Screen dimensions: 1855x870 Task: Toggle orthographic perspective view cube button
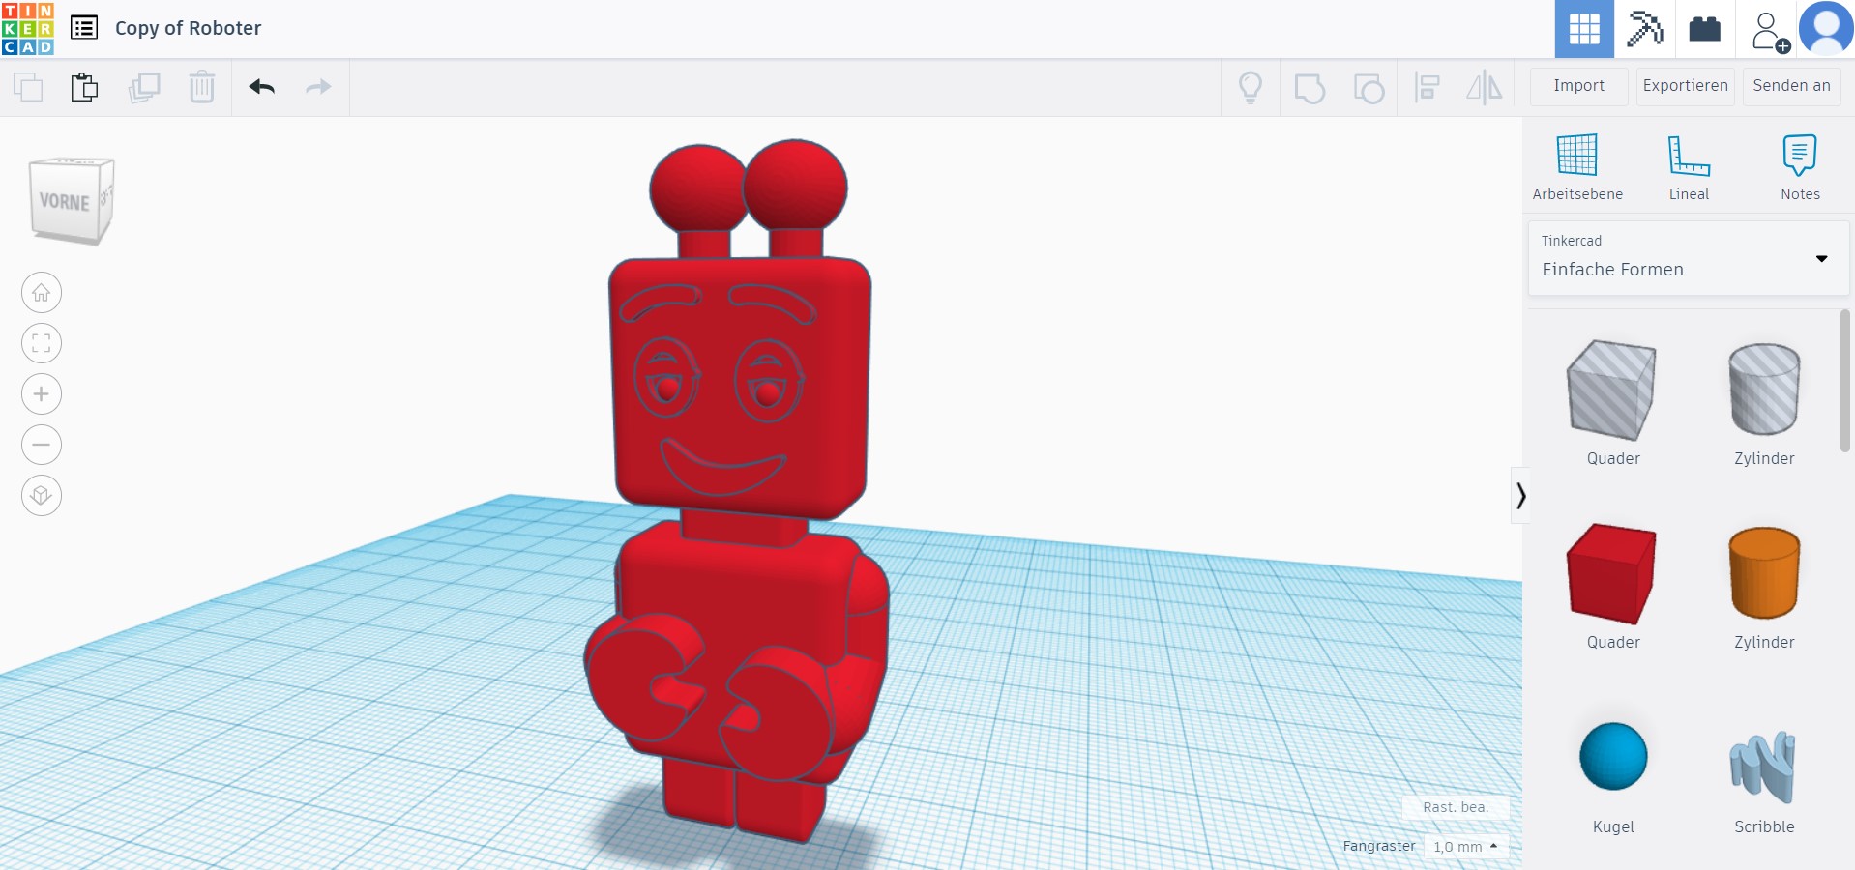[42, 496]
